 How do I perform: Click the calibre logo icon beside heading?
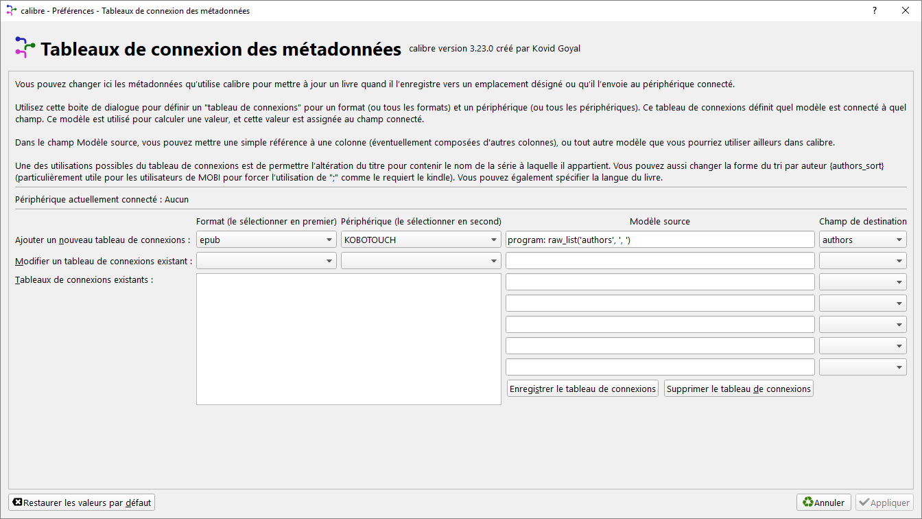coord(25,48)
